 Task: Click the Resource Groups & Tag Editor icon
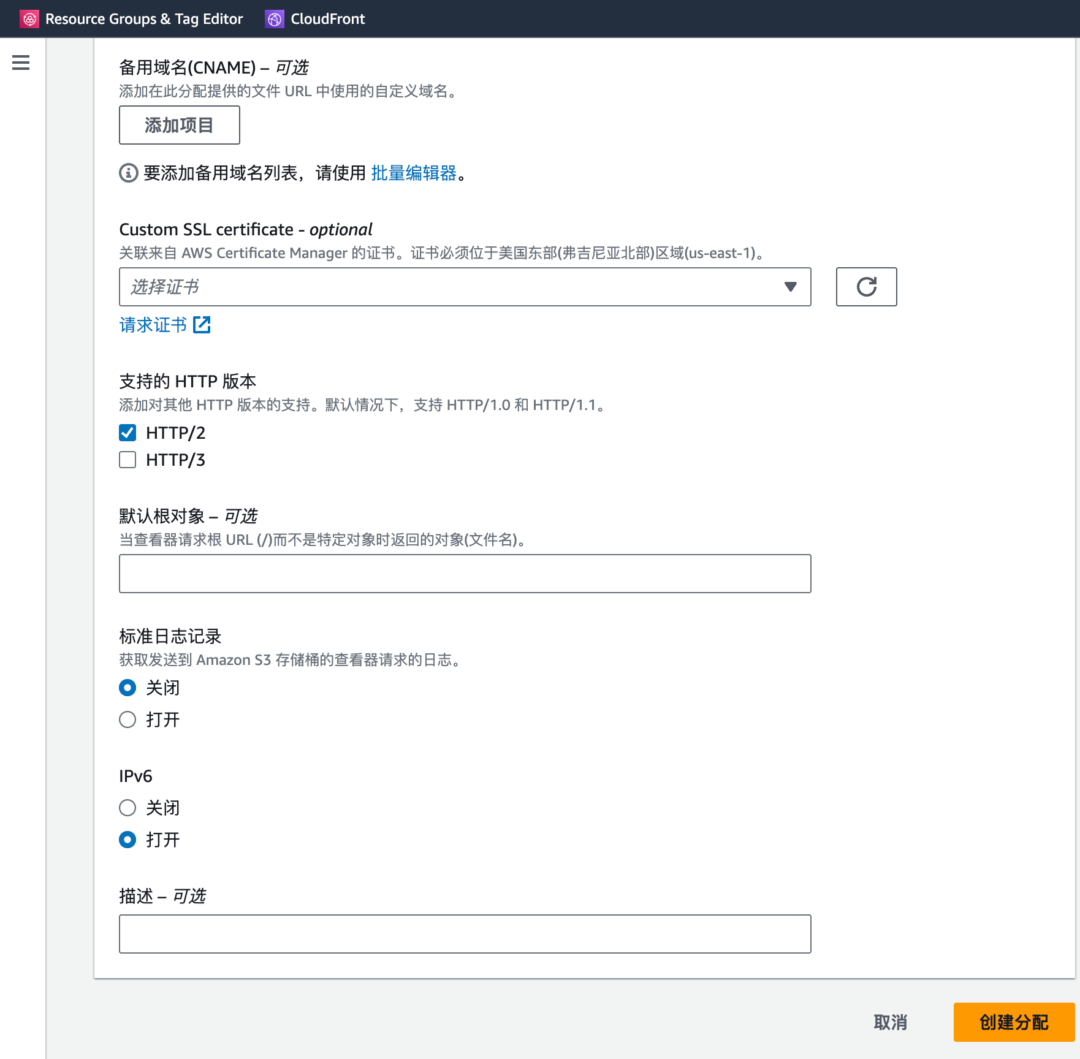(x=29, y=18)
